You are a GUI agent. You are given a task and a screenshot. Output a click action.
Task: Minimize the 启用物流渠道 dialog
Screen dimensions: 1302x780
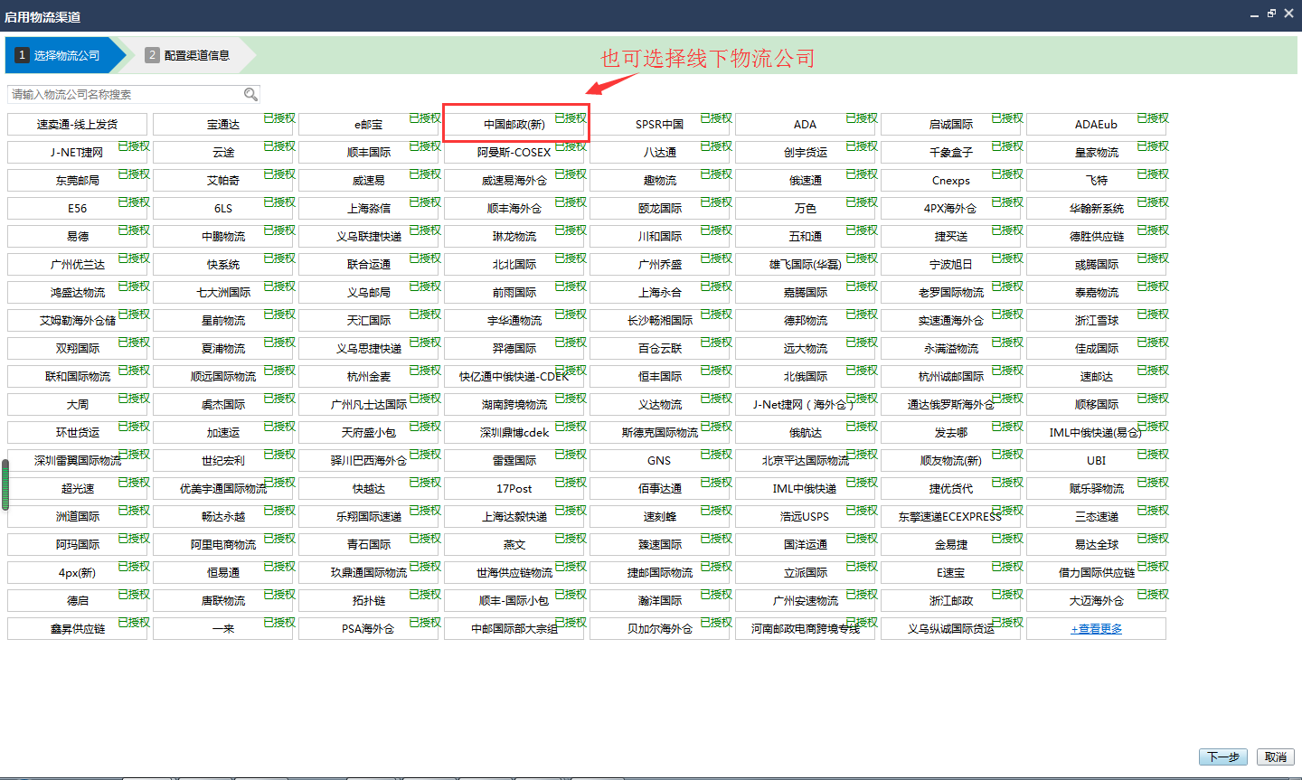(1254, 15)
